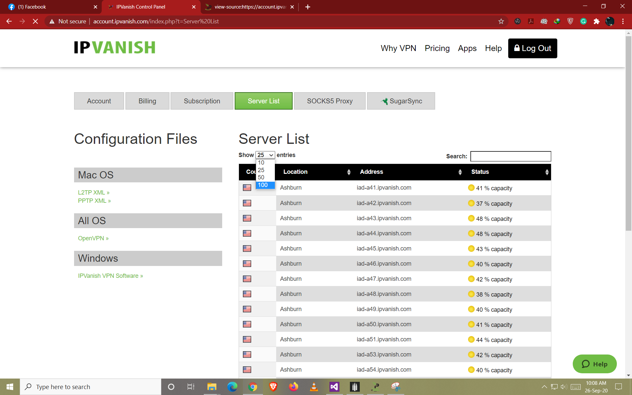Switch to the Account tab

point(99,101)
